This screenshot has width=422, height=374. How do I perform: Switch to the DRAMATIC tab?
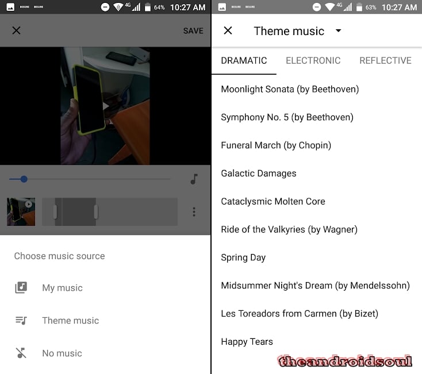click(x=244, y=60)
